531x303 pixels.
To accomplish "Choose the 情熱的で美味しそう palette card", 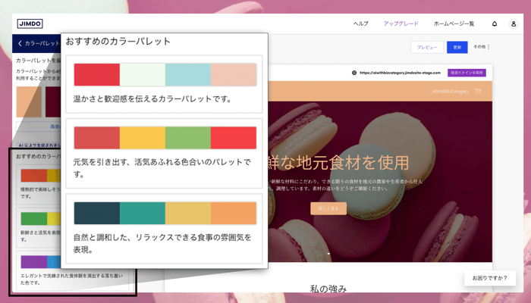I will point(39,185).
